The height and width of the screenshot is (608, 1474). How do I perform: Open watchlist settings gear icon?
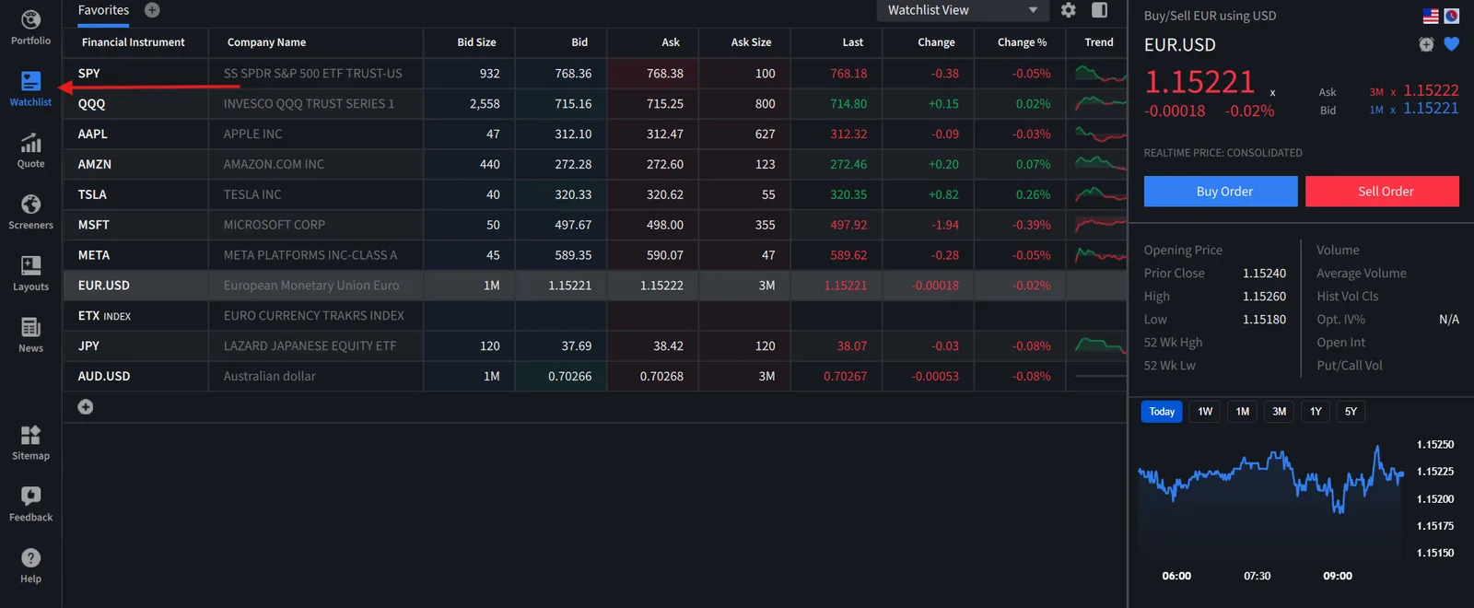[x=1068, y=10]
